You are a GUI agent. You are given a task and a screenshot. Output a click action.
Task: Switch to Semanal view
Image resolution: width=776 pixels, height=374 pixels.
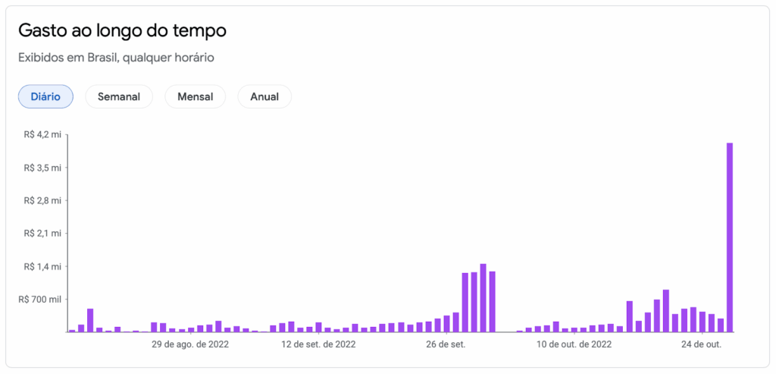pos(119,96)
